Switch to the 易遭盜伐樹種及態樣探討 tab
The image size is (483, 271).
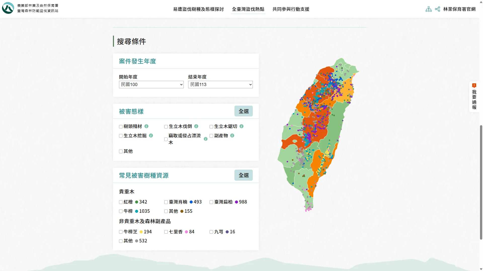[198, 9]
